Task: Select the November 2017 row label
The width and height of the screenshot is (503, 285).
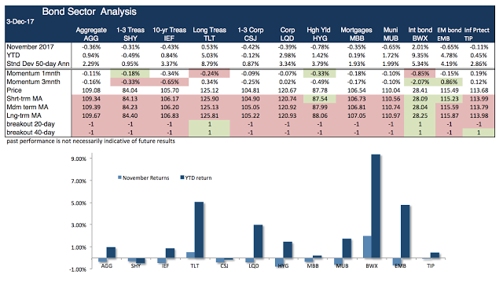Action: 30,47
